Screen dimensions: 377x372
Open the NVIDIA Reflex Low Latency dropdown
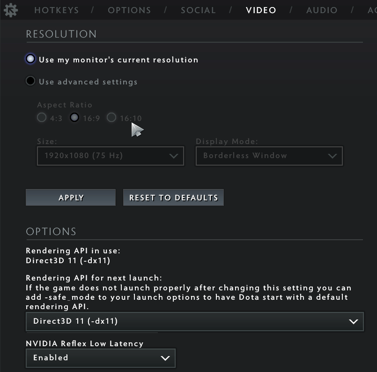tap(101, 357)
